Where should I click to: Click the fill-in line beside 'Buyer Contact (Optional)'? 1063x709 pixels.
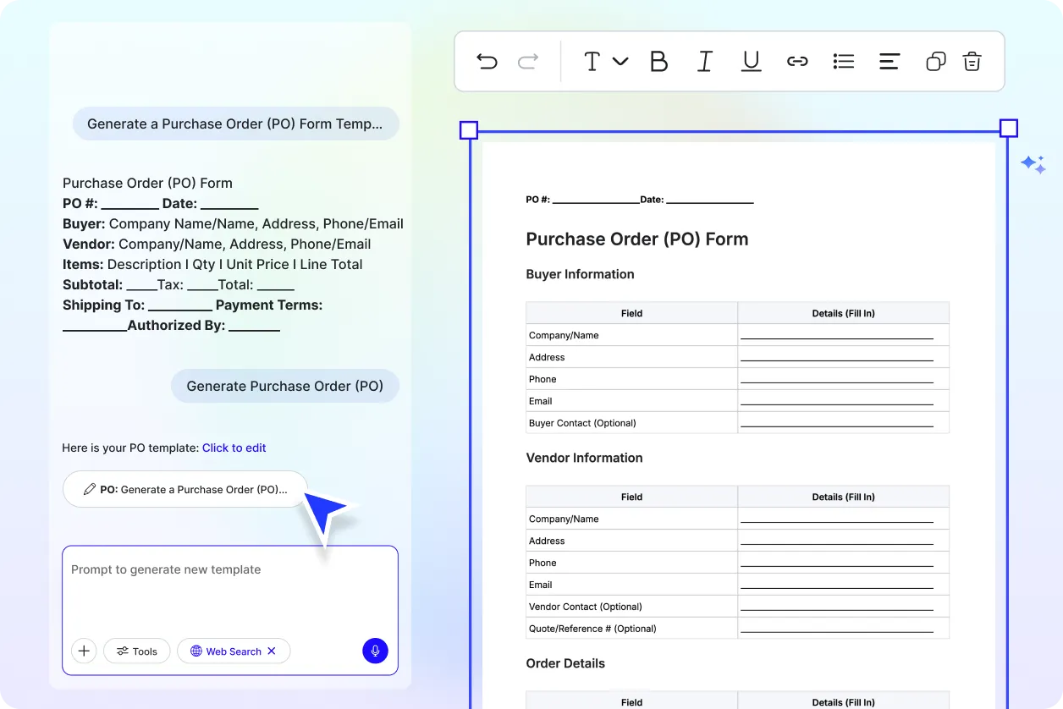pyautogui.click(x=837, y=426)
